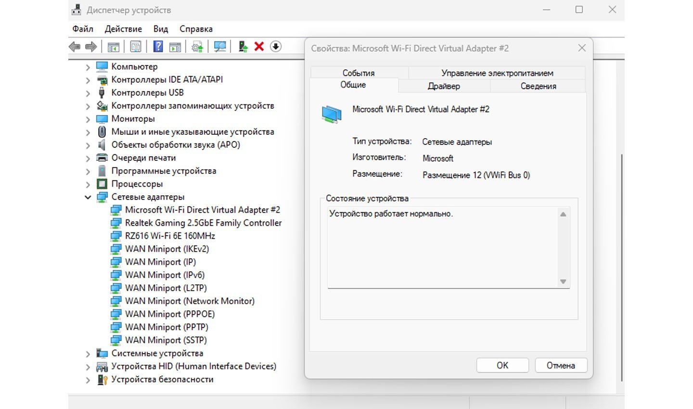Screen dimensions: 693x409
Task: Scan for hardware changes monitor icon
Action: [x=220, y=47]
